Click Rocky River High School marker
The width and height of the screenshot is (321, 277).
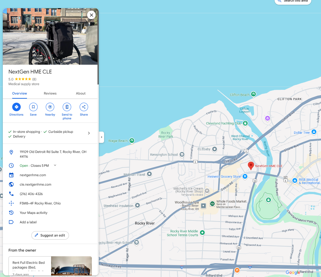tap(136, 242)
